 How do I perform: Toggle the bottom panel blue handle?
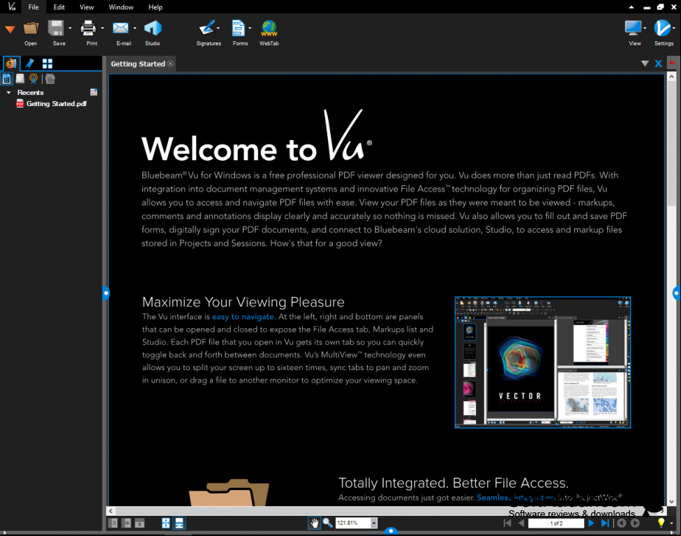click(391, 530)
